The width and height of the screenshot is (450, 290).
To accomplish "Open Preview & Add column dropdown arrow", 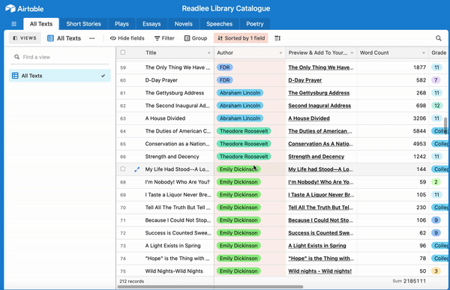I will pyautogui.click(x=352, y=53).
